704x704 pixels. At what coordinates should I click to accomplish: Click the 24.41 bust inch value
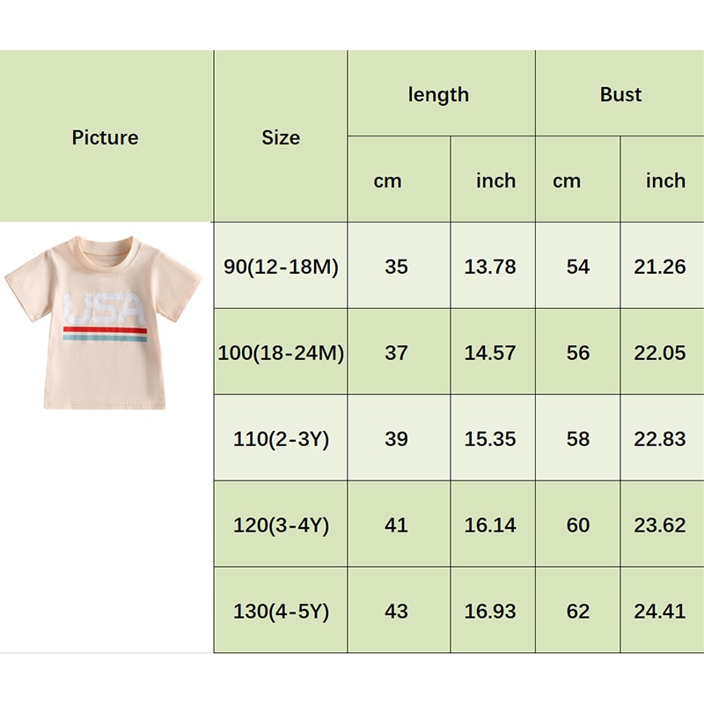pyautogui.click(x=659, y=612)
